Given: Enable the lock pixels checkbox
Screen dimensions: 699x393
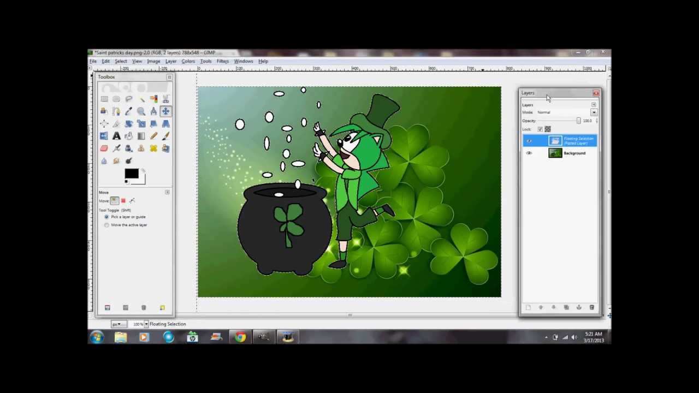Looking at the screenshot, I should (540, 129).
